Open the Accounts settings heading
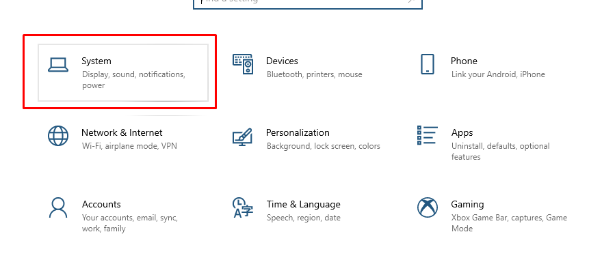602x260 pixels. tap(101, 204)
